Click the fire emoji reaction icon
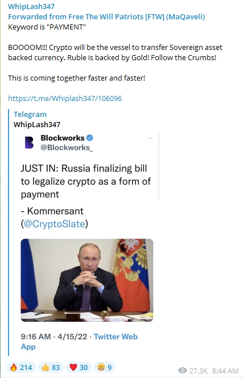This screenshot has width=244, height=378. coord(14,367)
